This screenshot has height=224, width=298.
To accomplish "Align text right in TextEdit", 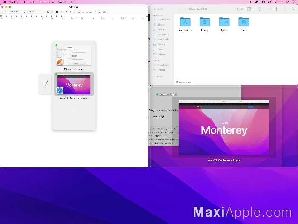I will click(x=87, y=12).
